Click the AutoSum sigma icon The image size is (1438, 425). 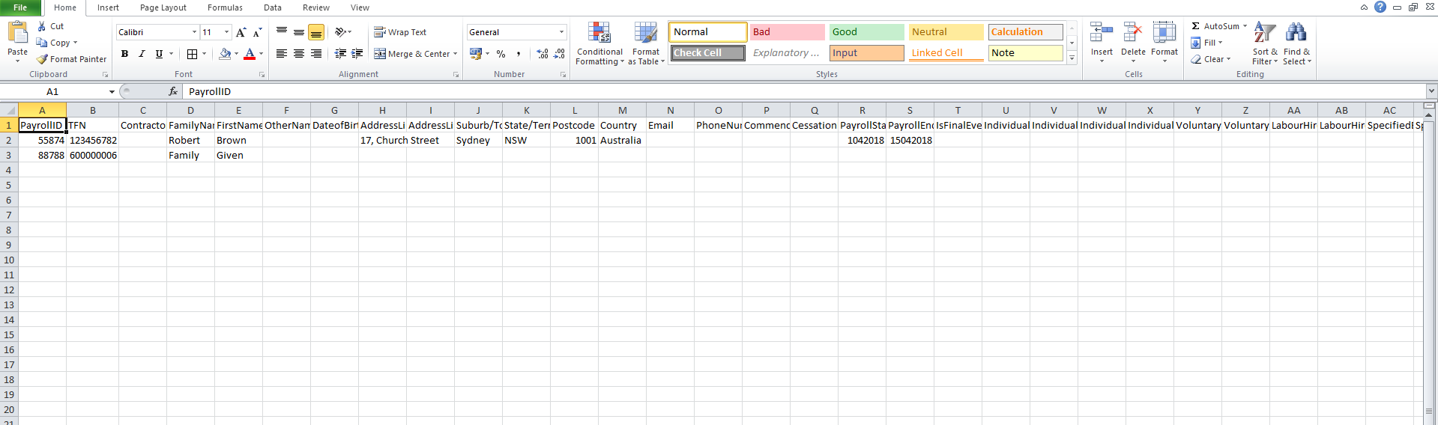pos(1196,26)
